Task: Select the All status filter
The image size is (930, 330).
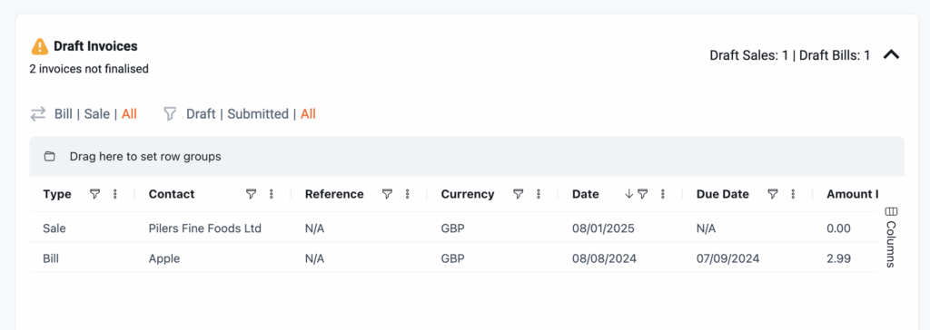Action: tap(308, 113)
